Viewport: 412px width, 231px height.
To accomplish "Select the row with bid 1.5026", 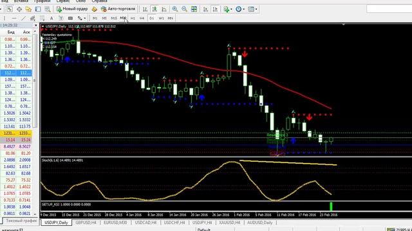I will [16, 113].
